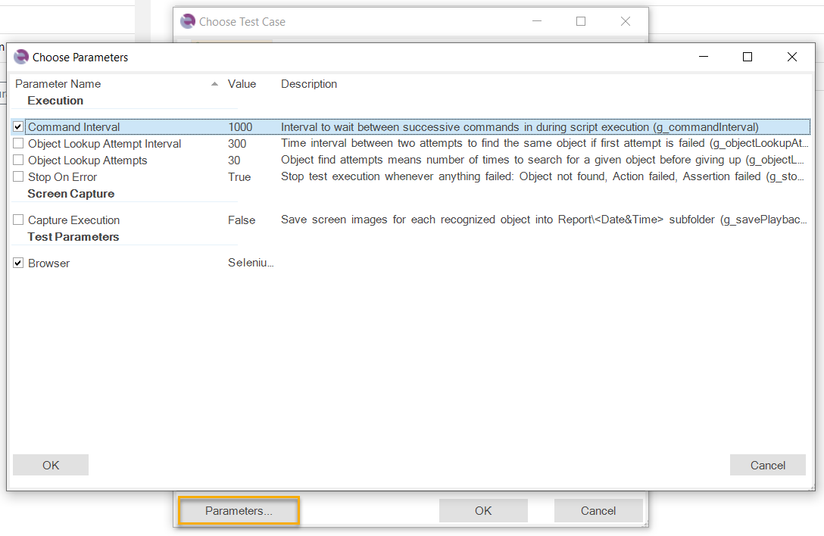This screenshot has width=824, height=536.
Task: Collapse the Screen Capture group header
Action: 70,194
